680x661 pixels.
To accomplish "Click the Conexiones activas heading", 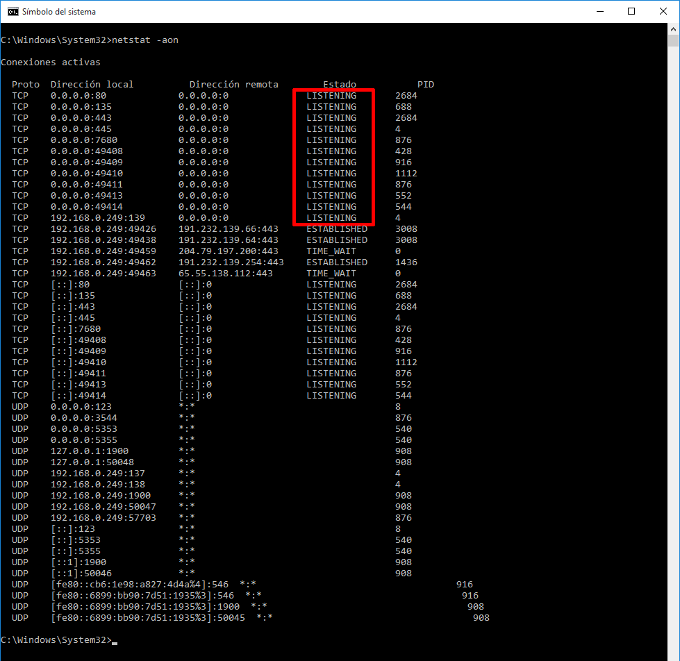I will (50, 62).
